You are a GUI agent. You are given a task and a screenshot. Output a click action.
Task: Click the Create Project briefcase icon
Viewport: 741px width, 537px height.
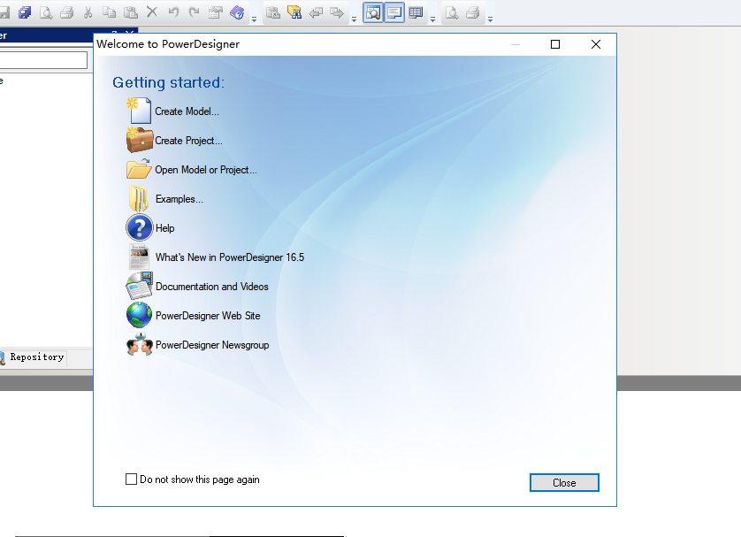pyautogui.click(x=140, y=140)
